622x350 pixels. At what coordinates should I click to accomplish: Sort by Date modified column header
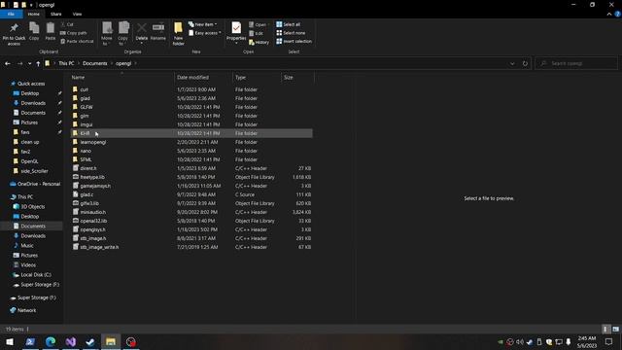[203, 78]
